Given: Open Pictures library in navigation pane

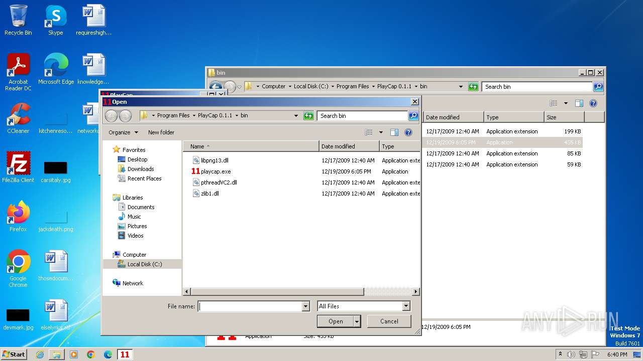Looking at the screenshot, I should (137, 226).
